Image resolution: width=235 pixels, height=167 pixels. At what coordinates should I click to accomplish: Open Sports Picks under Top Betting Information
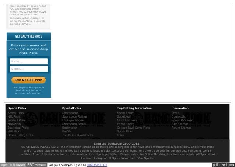pos(125,131)
